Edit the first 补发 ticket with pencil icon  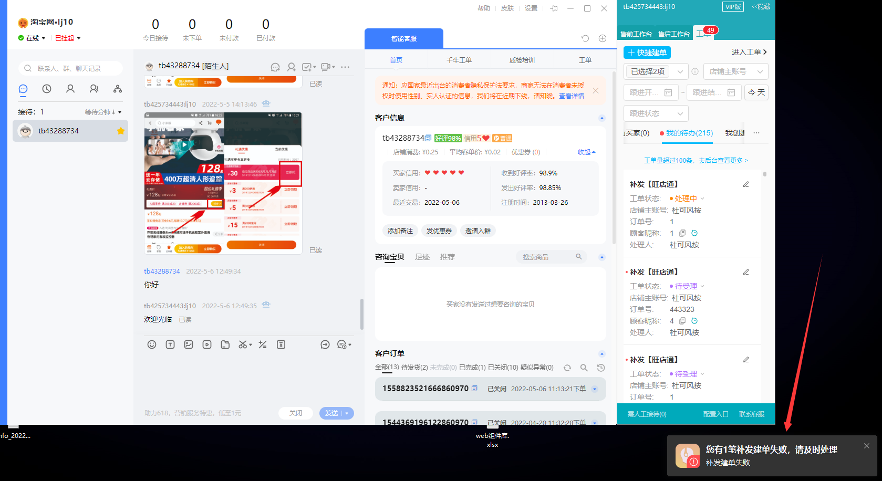click(746, 184)
